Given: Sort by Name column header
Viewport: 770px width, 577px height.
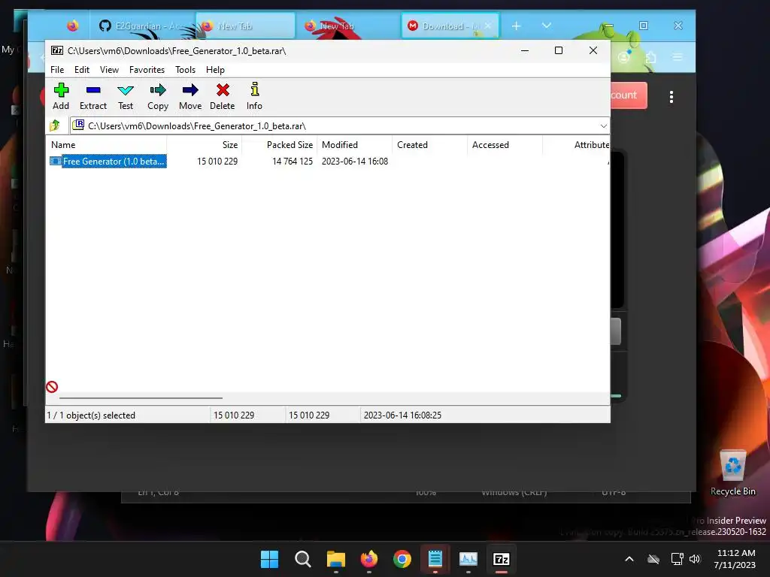Looking at the screenshot, I should tap(106, 145).
